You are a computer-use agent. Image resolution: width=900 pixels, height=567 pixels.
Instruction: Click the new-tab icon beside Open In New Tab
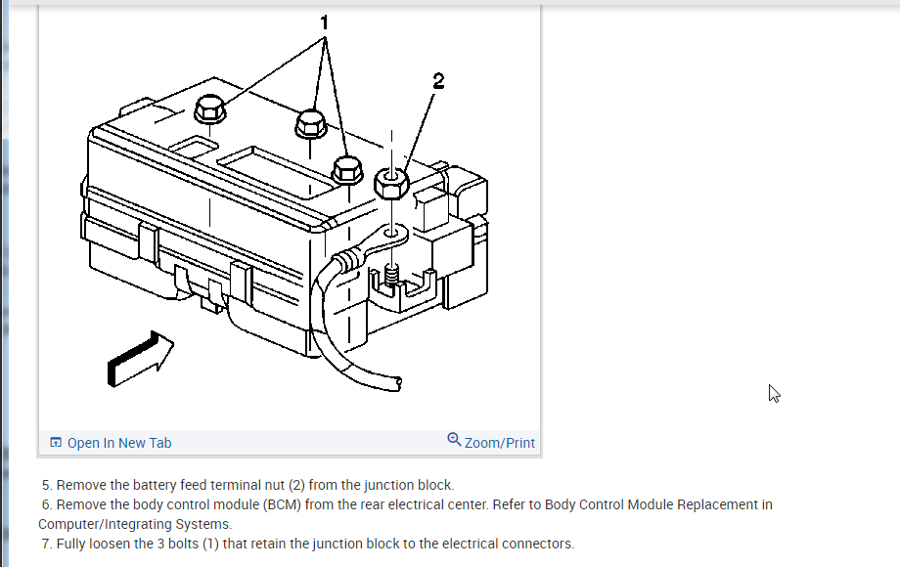point(56,443)
